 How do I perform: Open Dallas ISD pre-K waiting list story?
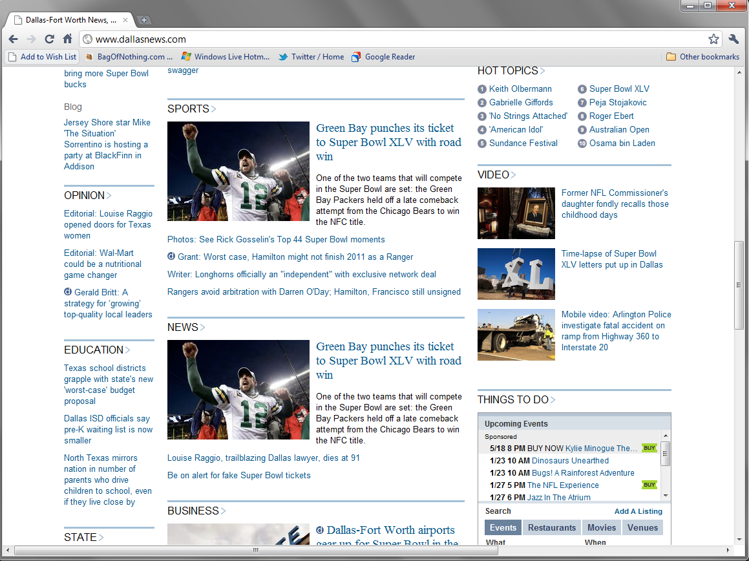(108, 429)
